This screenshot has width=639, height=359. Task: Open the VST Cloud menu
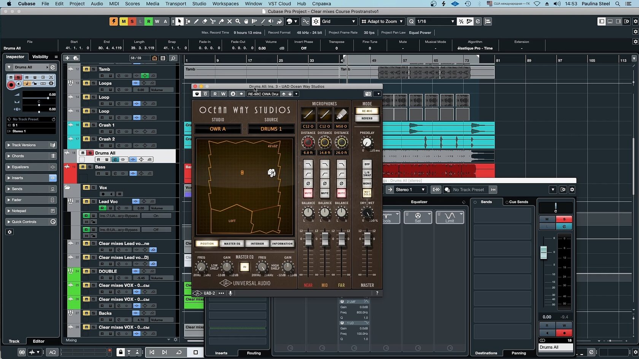pos(280,3)
